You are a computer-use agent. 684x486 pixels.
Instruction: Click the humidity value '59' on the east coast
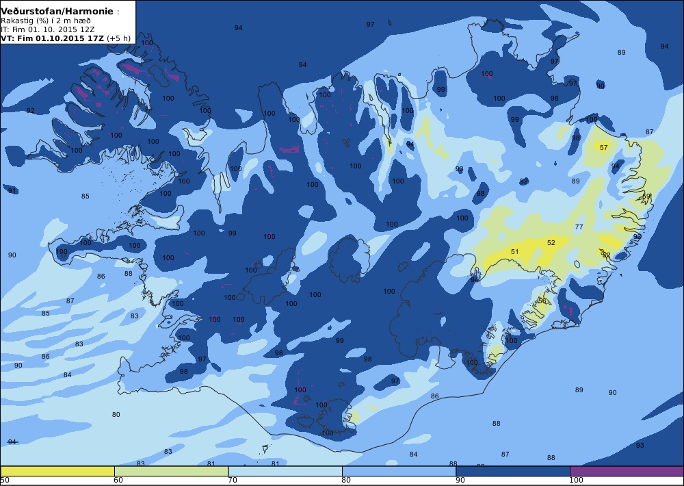click(646, 196)
